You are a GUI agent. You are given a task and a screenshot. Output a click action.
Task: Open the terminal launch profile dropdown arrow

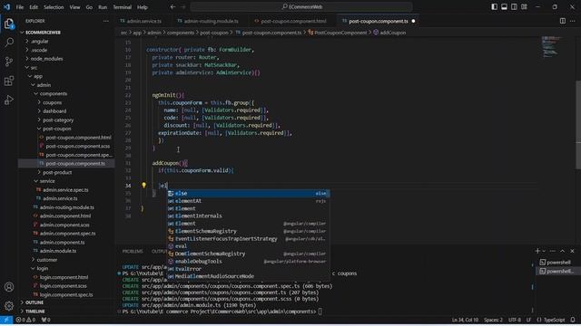[x=544, y=251]
